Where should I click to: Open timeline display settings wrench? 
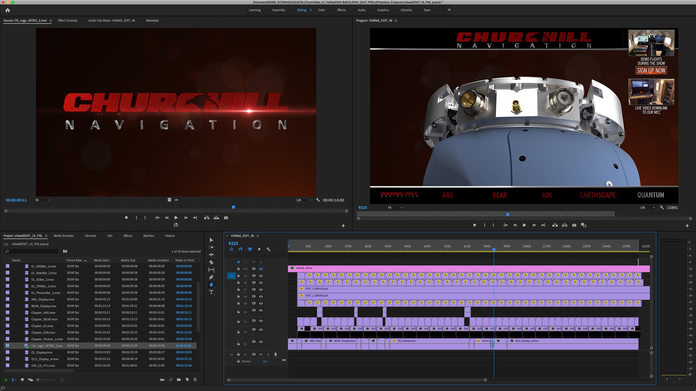[269, 249]
